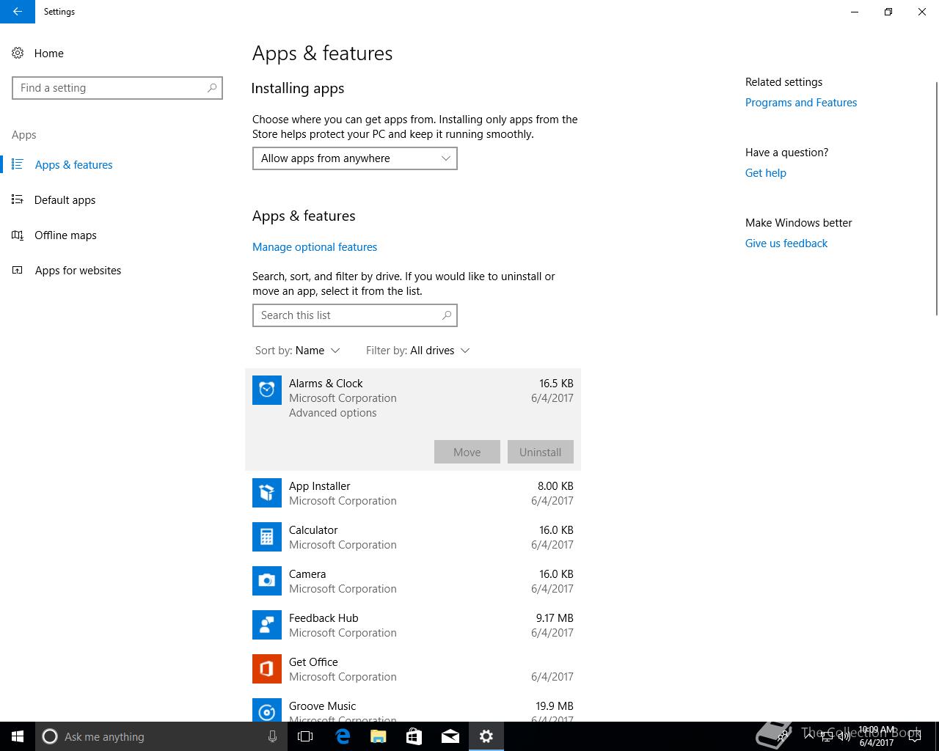The image size is (939, 751).
Task: Click the Ask me anything Cortana box
Action: tap(161, 736)
